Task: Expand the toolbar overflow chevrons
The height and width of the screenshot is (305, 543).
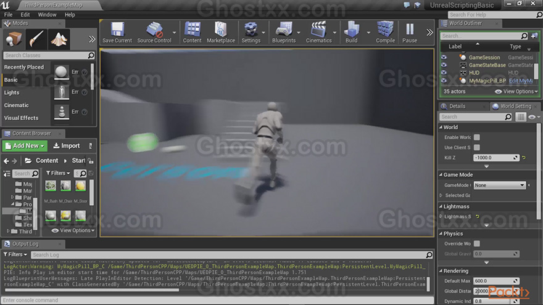Action: click(429, 33)
